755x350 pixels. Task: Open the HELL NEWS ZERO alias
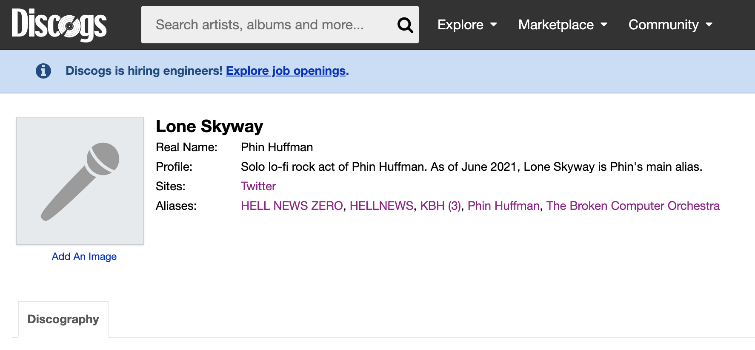pyautogui.click(x=292, y=206)
